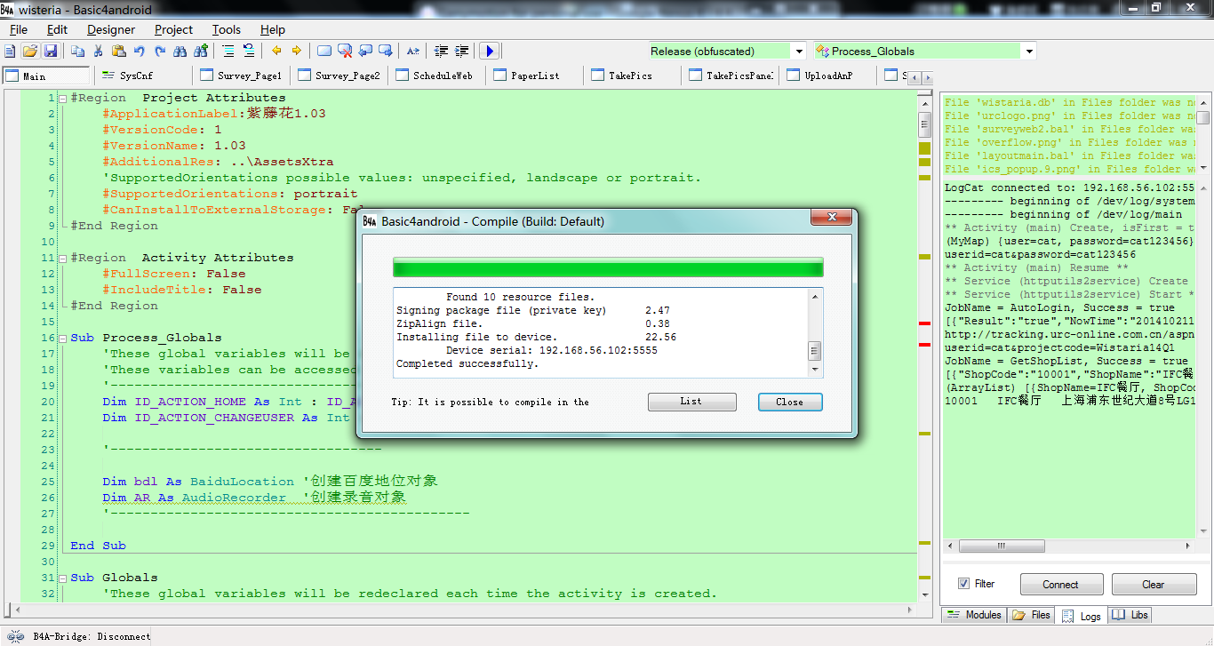Click the Redo arrow icon
Image resolution: width=1214 pixels, height=646 pixels.
point(160,51)
